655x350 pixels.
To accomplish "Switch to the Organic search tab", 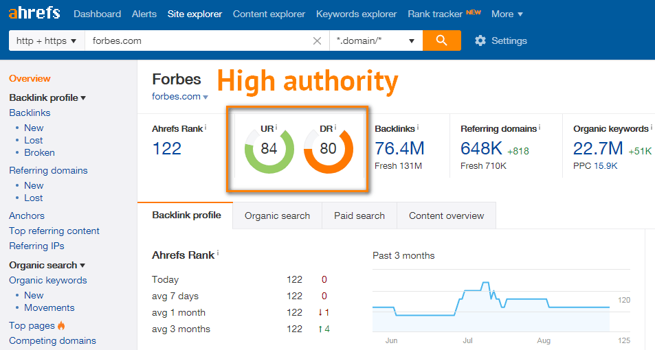I will (x=278, y=215).
